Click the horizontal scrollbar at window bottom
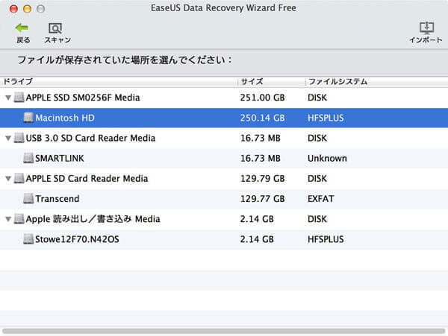 click(x=224, y=331)
